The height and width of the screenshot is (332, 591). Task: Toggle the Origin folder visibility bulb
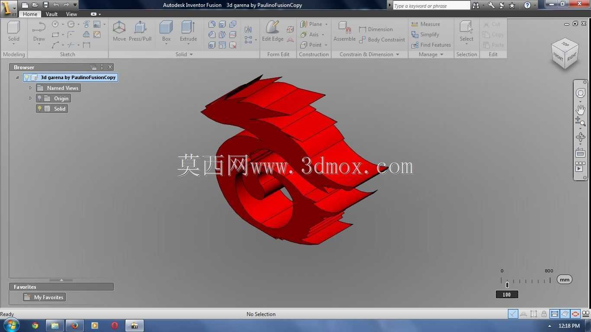pyautogui.click(x=39, y=98)
